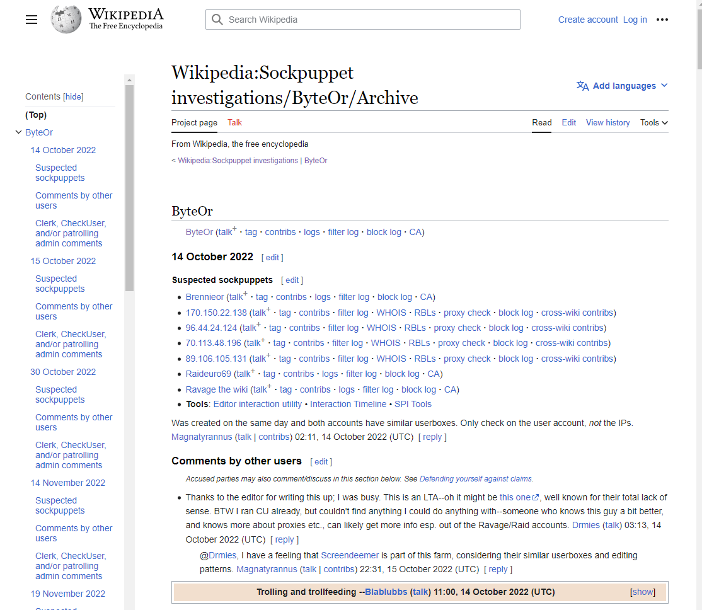Open filter log for Ravage the wiki
The height and width of the screenshot is (610, 702).
click(x=378, y=389)
